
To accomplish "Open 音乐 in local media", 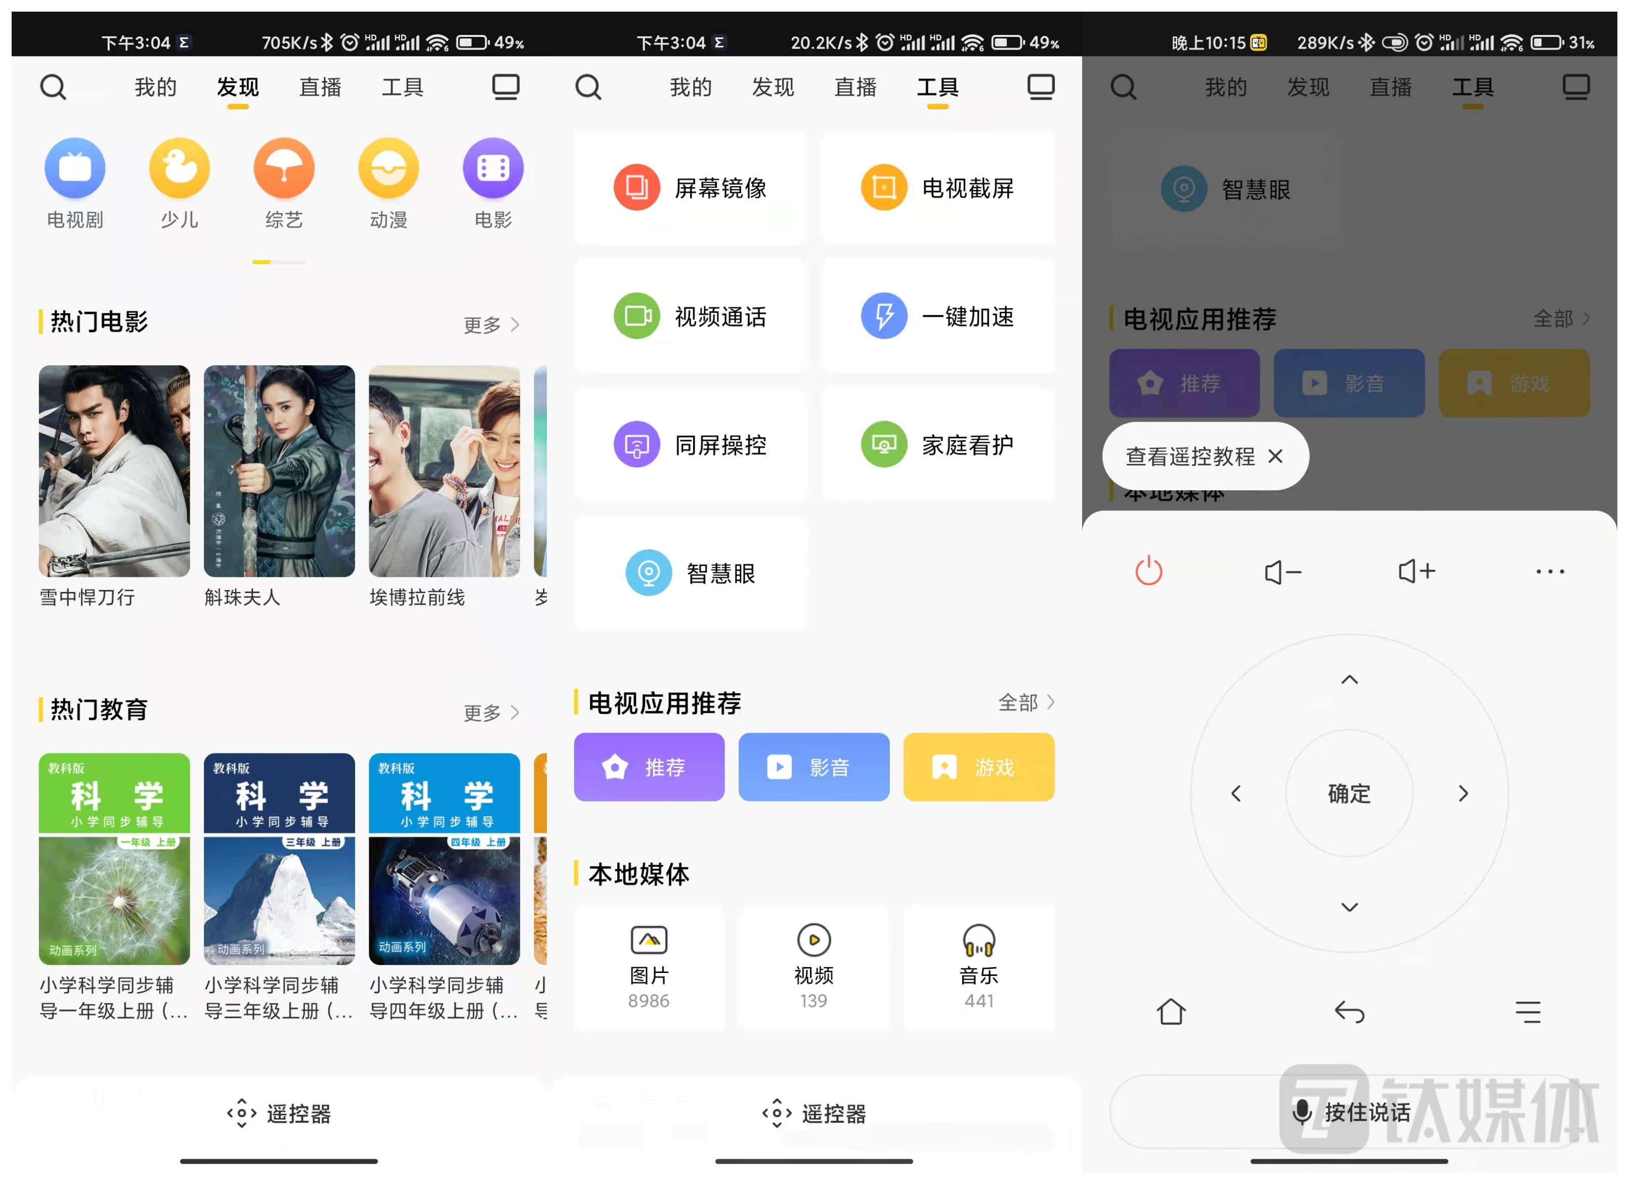I will (978, 968).
